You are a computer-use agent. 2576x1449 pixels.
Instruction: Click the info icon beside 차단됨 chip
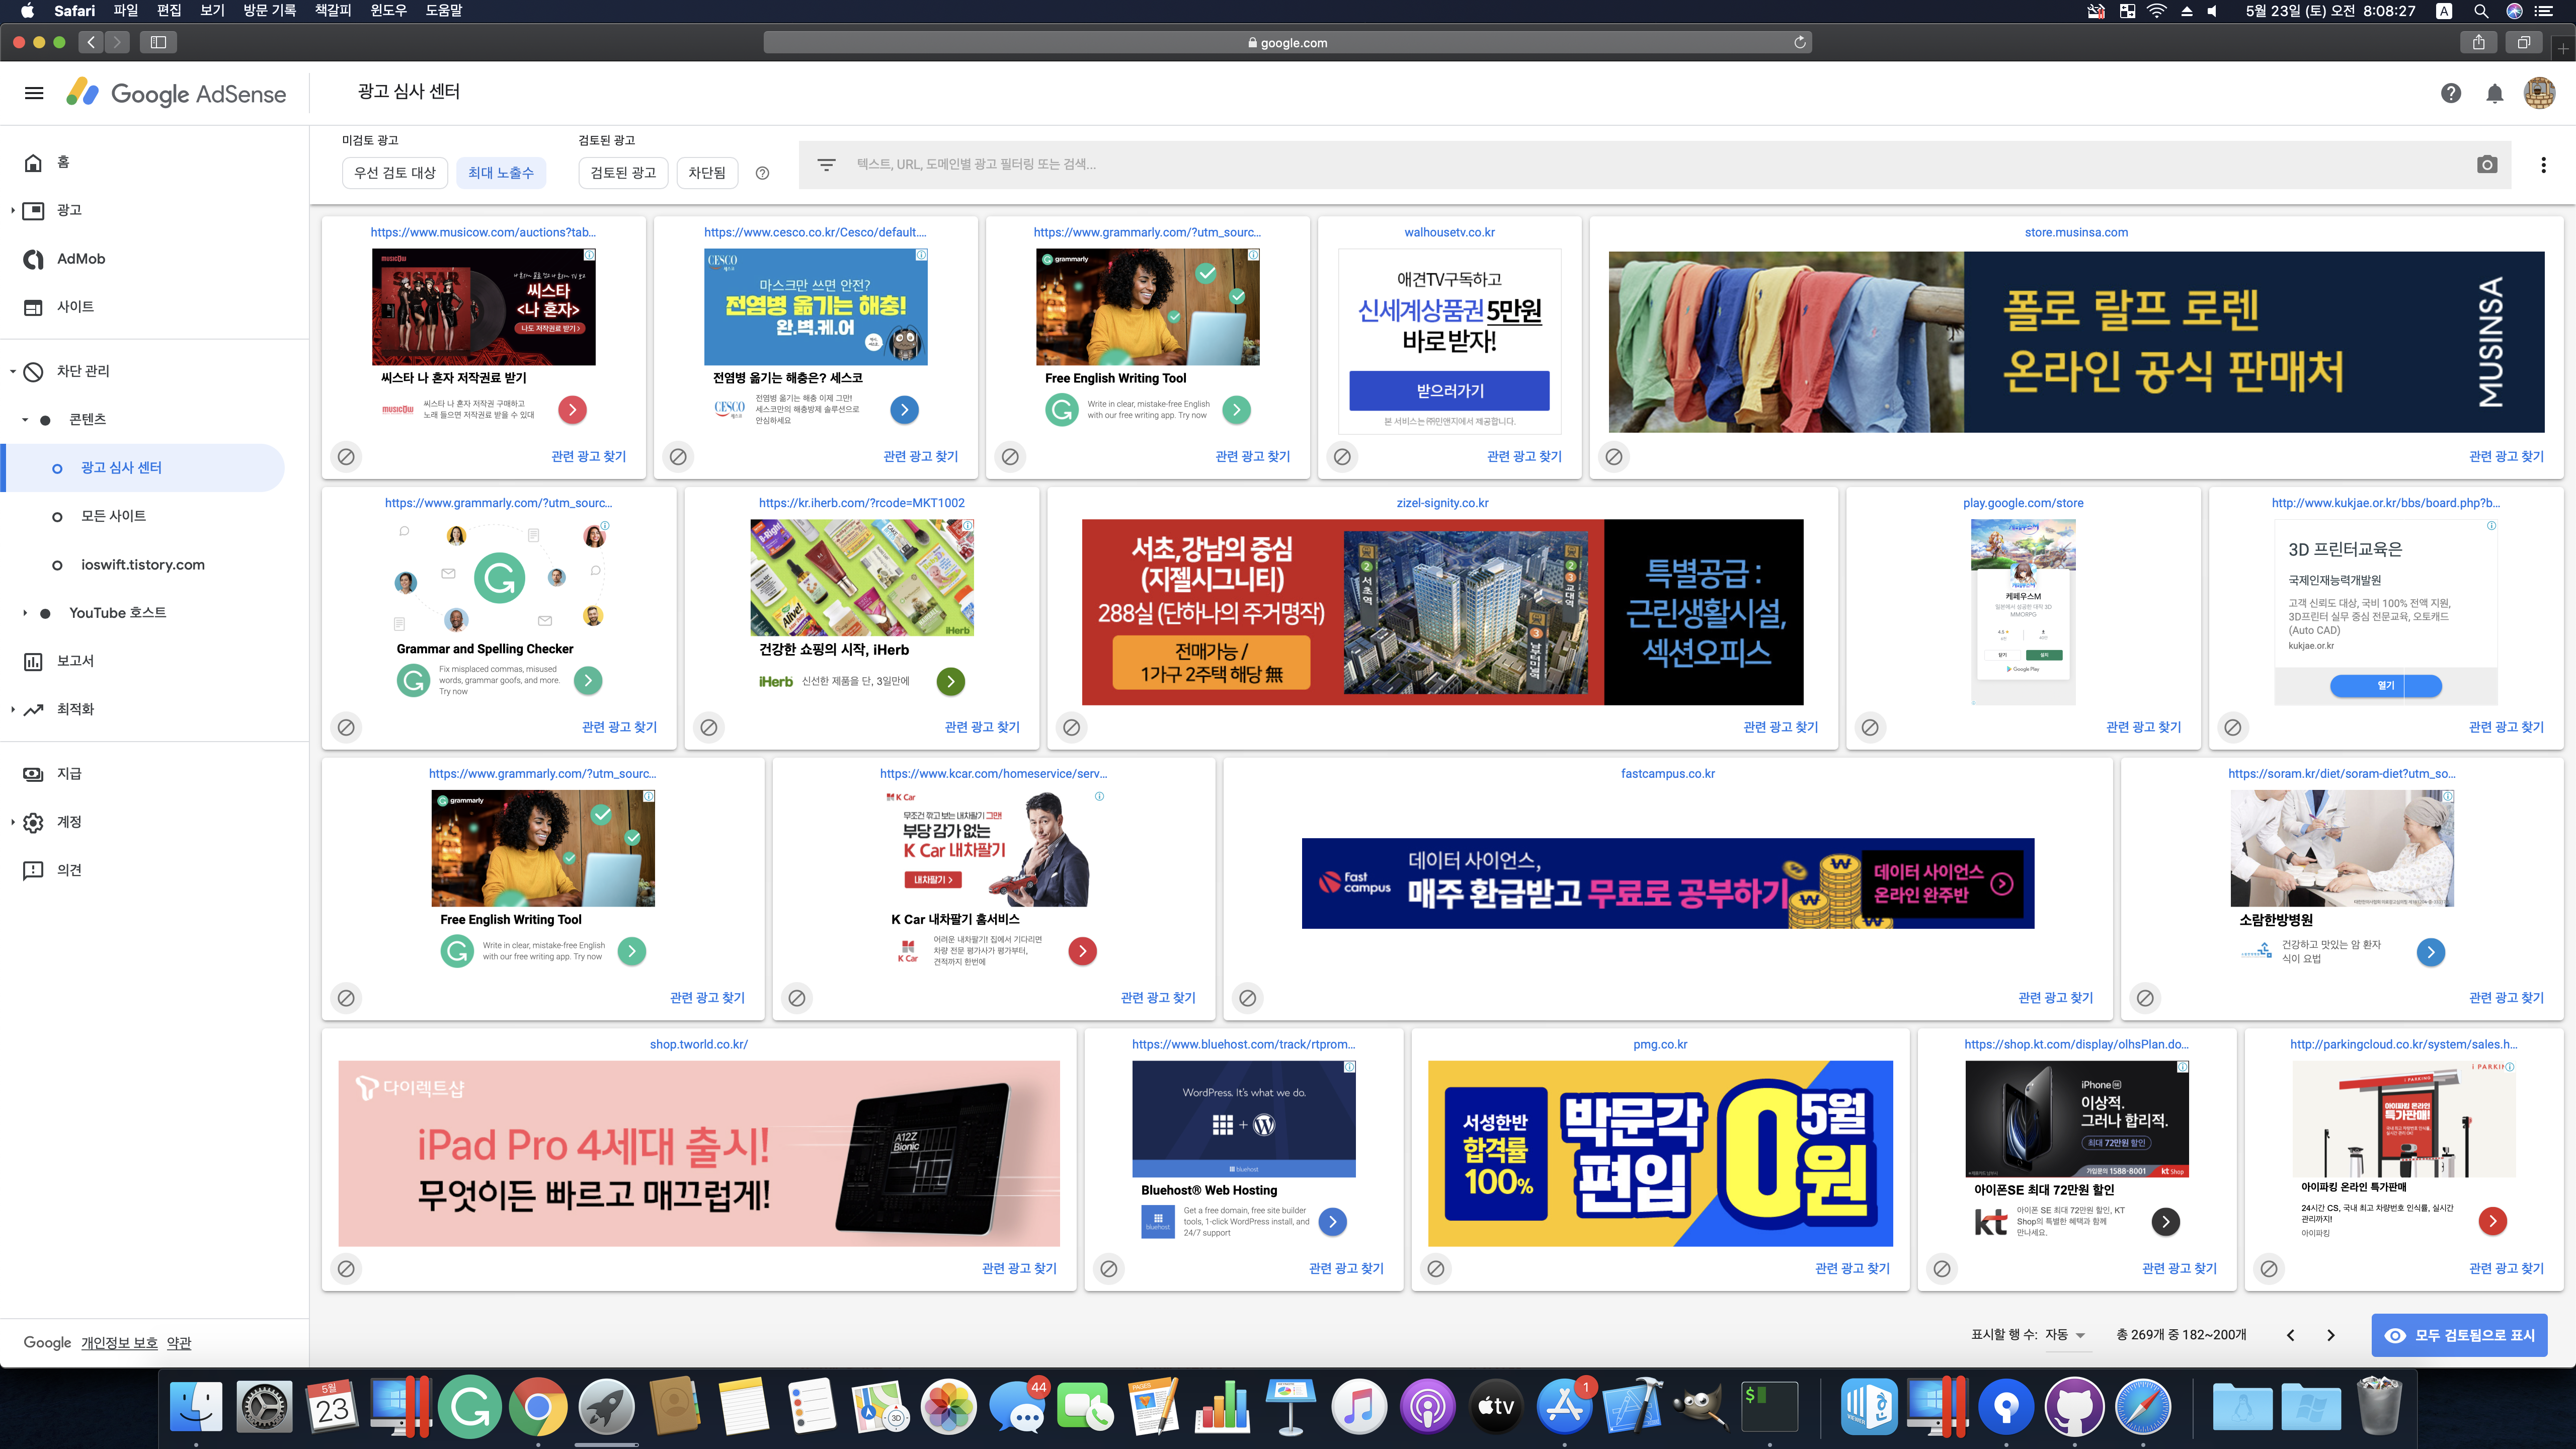tap(762, 173)
